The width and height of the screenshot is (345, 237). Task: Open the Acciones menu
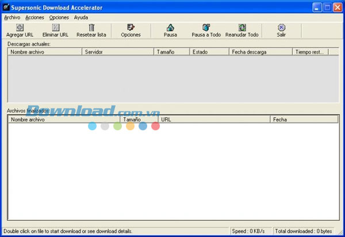(34, 17)
